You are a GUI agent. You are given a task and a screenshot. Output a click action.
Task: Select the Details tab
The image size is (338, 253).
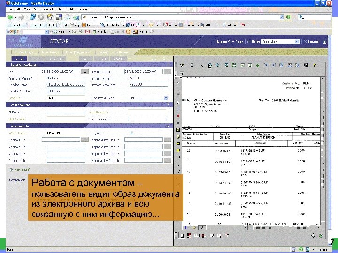(x=19, y=59)
